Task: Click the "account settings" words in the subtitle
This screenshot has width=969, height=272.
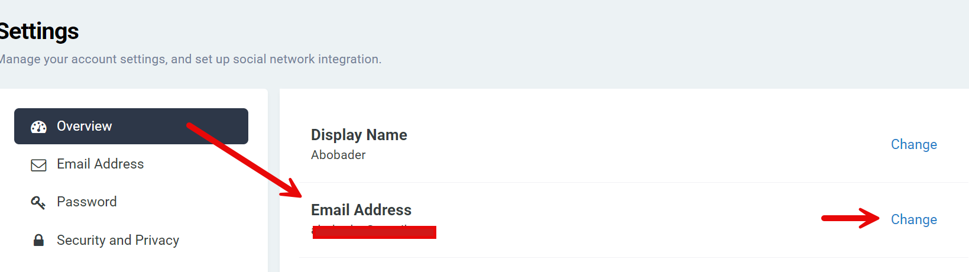Action: [x=119, y=59]
